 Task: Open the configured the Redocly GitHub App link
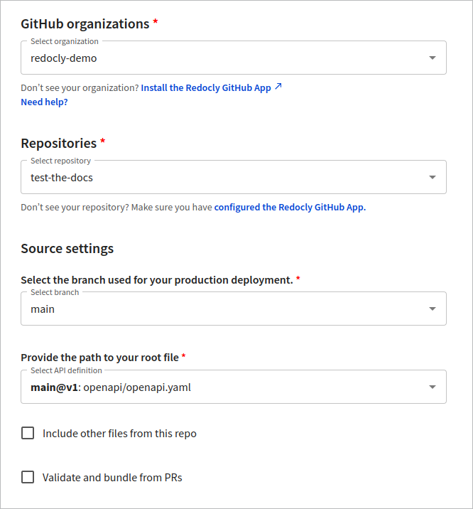pyautogui.click(x=290, y=208)
